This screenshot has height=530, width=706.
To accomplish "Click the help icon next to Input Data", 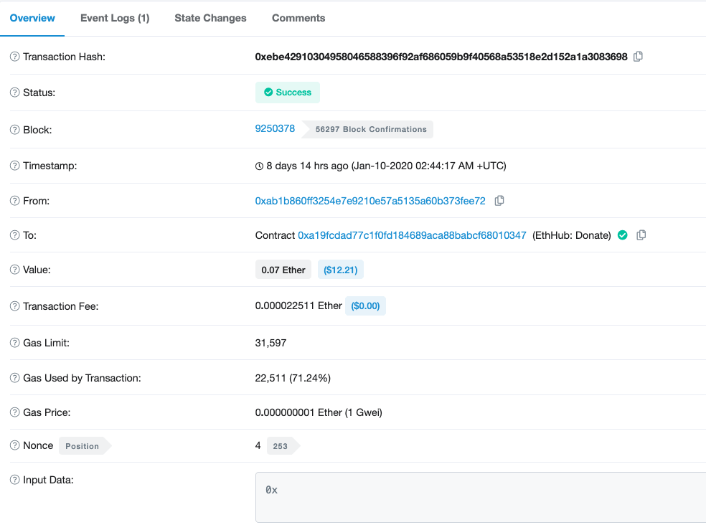I will [x=13, y=479].
